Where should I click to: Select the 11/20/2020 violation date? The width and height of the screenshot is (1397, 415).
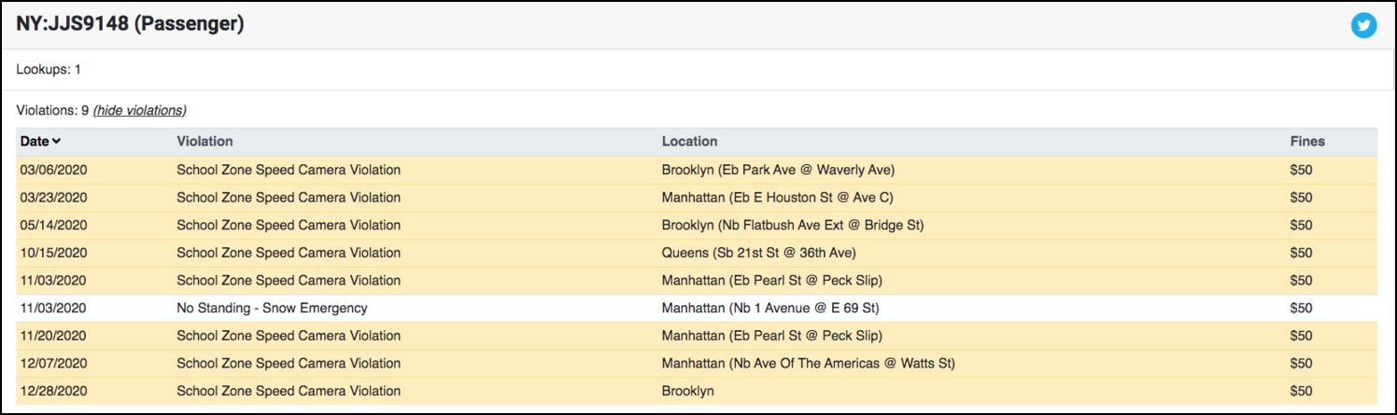[52, 336]
